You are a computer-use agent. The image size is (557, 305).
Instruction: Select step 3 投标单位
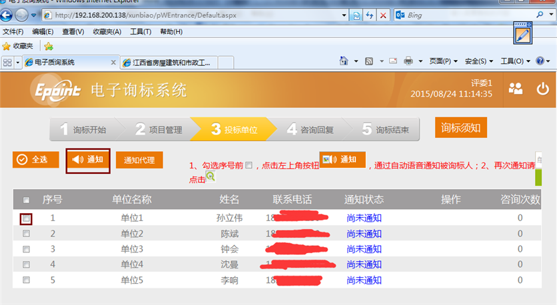[x=234, y=129]
